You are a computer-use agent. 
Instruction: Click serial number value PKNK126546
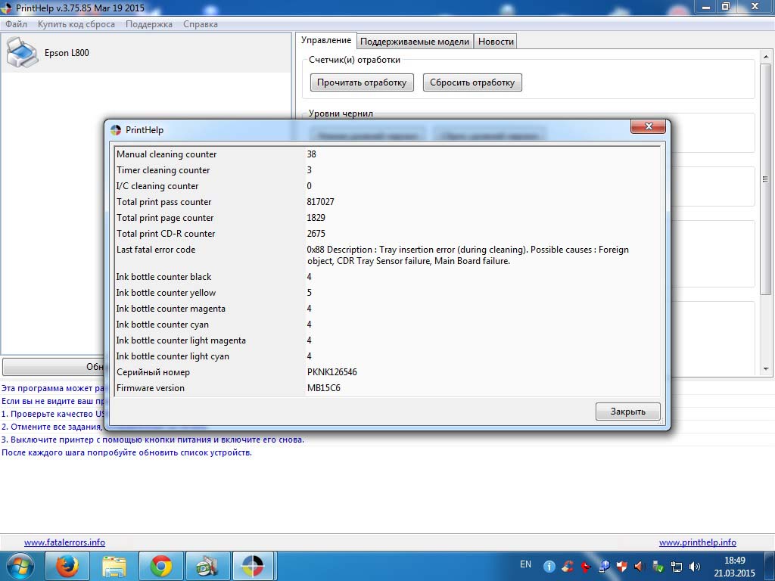331,372
